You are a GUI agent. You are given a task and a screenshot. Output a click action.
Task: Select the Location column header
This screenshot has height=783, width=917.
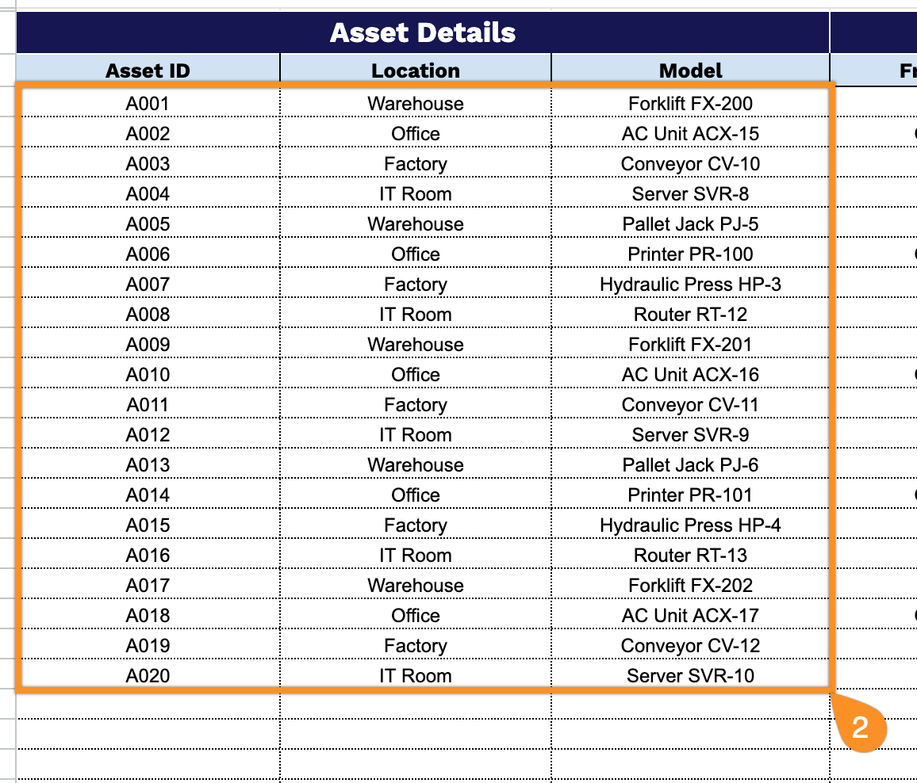[x=415, y=70]
